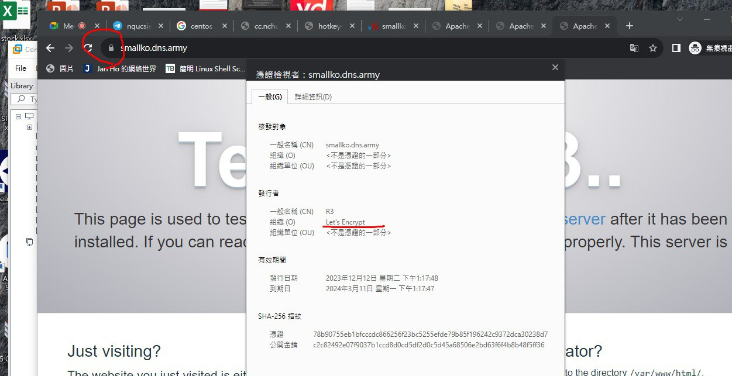Open the incognito profile indicator

coord(709,48)
